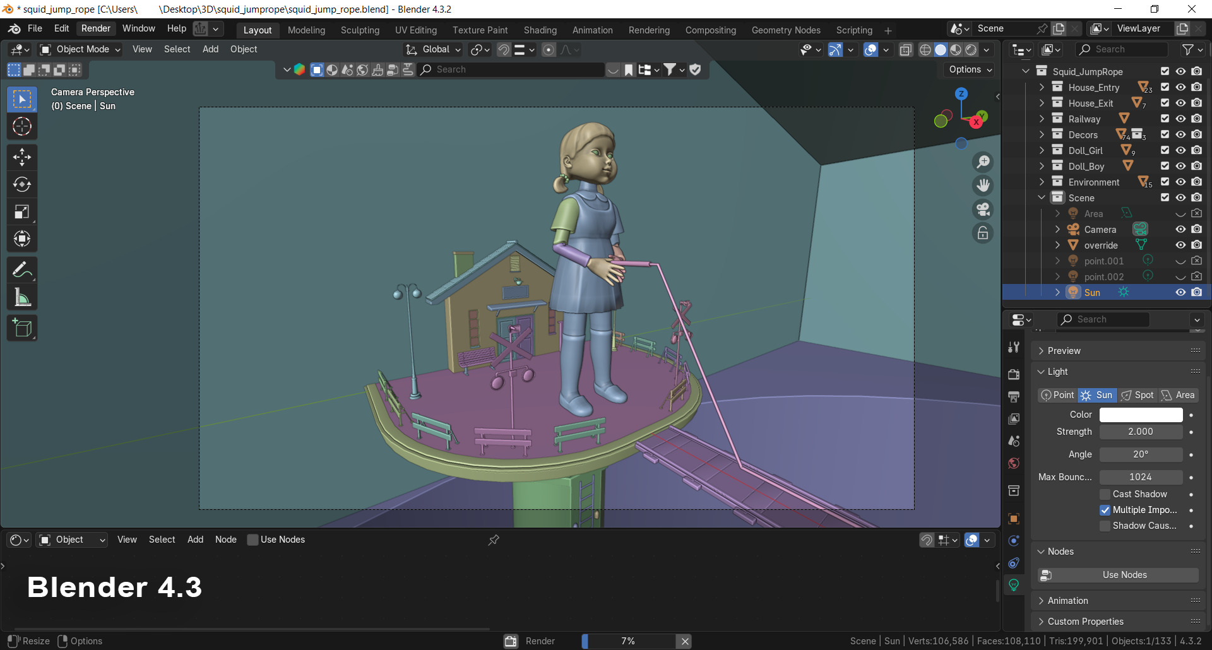Switch viewport to wireframe shading
The image size is (1212, 650).
pyautogui.click(x=925, y=50)
